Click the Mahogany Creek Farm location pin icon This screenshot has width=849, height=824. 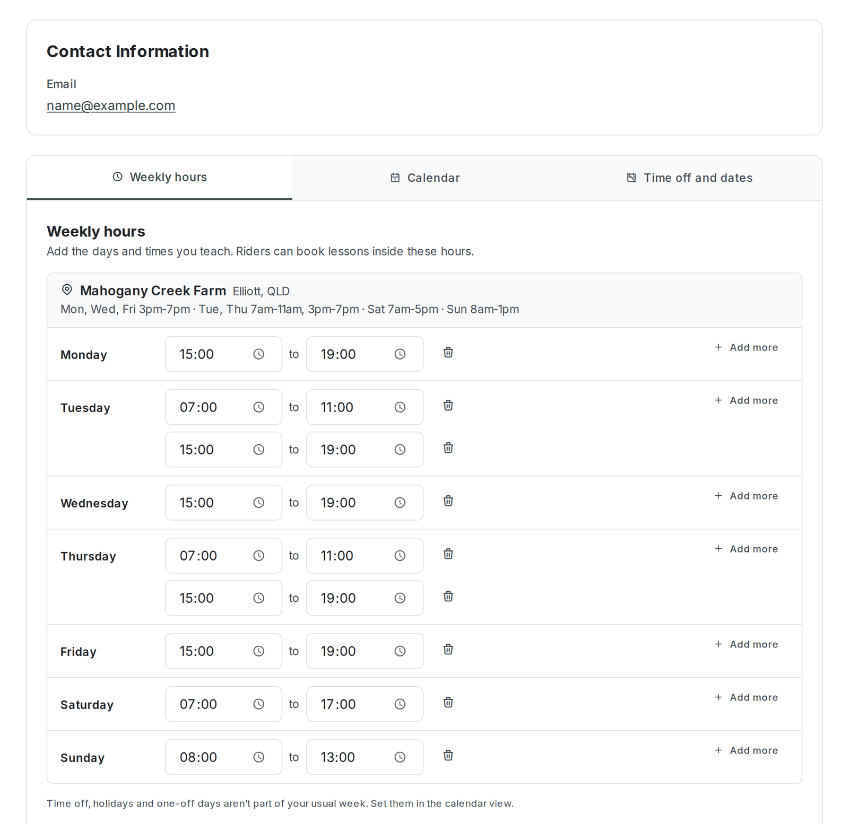(67, 290)
